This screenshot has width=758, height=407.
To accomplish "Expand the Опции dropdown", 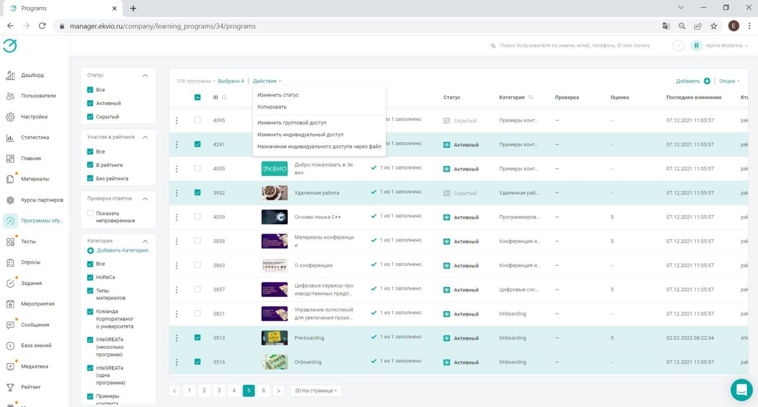I will coord(729,81).
